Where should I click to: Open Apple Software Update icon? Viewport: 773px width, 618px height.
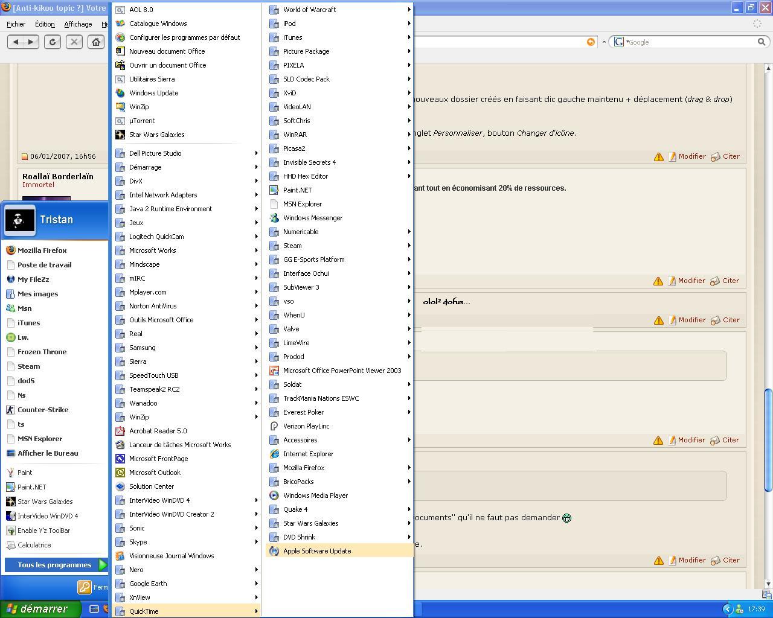pyautogui.click(x=274, y=551)
